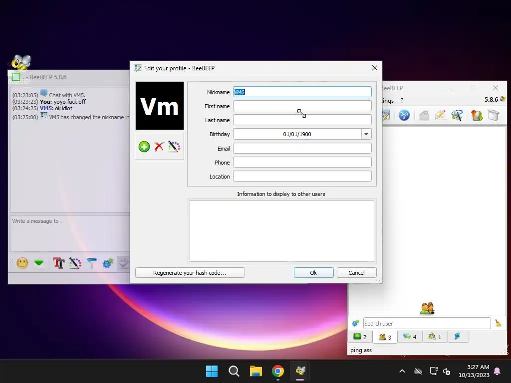Click the You: yoyo message line in chat

(49, 102)
